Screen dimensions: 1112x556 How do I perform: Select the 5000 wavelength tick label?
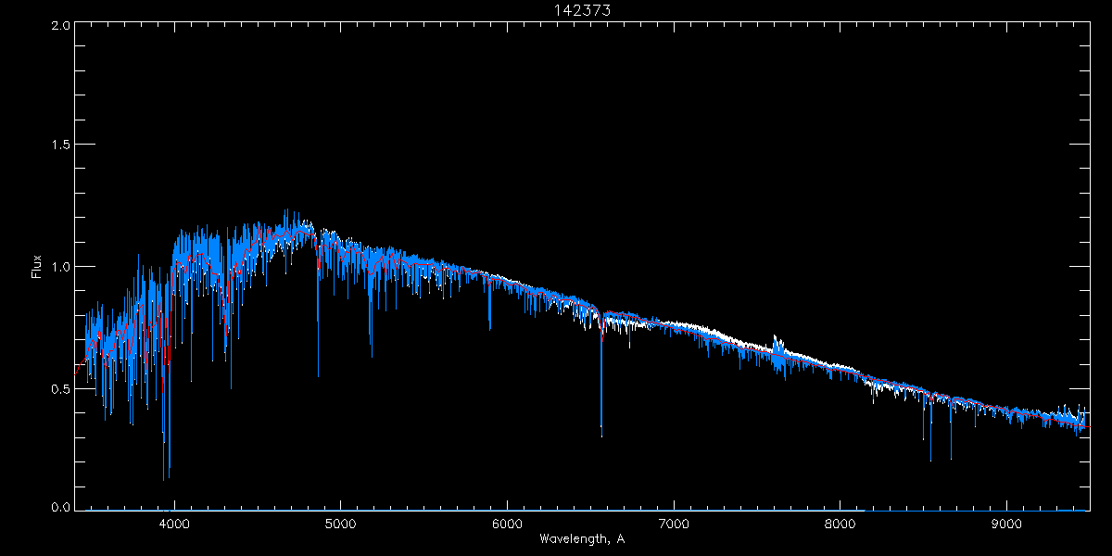340,524
